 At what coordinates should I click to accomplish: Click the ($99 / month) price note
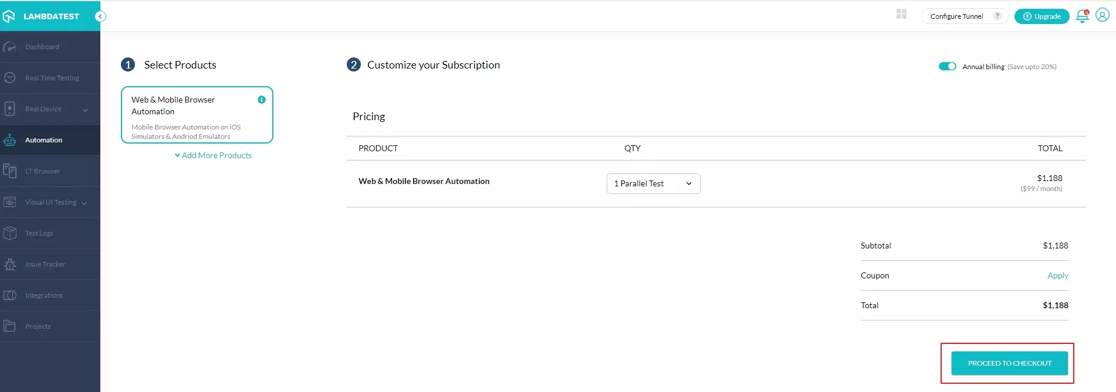1041,189
